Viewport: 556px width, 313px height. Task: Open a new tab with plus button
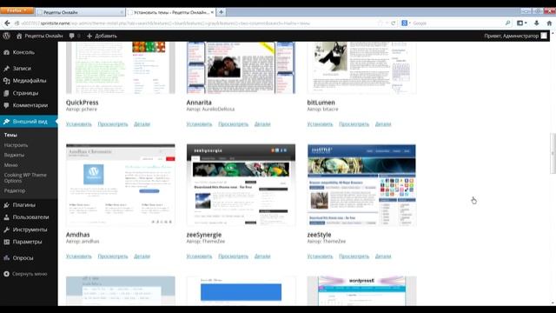[222, 12]
